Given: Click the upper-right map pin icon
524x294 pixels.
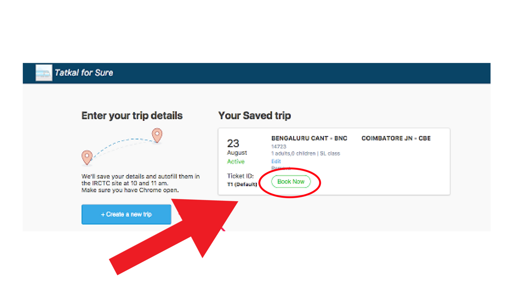Looking at the screenshot, I should [x=157, y=134].
